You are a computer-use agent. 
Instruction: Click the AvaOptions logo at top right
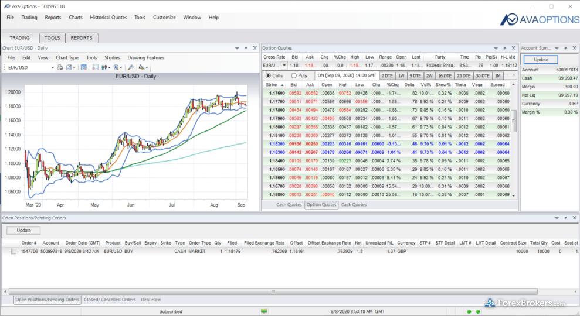540,19
